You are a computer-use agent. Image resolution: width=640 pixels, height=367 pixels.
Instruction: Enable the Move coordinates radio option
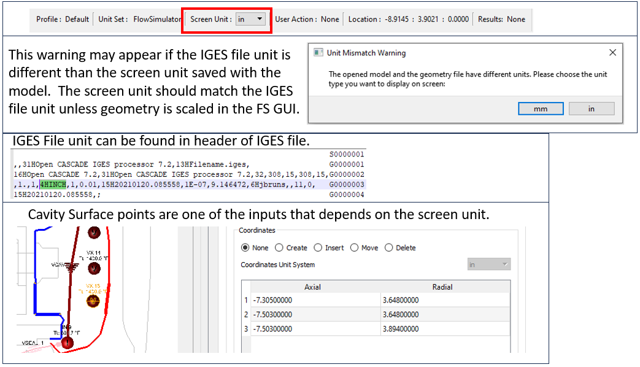pos(354,248)
